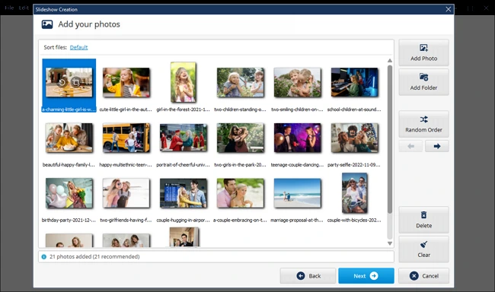Viewport: 495px width, 292px height.
Task: Go Back to the previous step
Action: [x=308, y=276]
